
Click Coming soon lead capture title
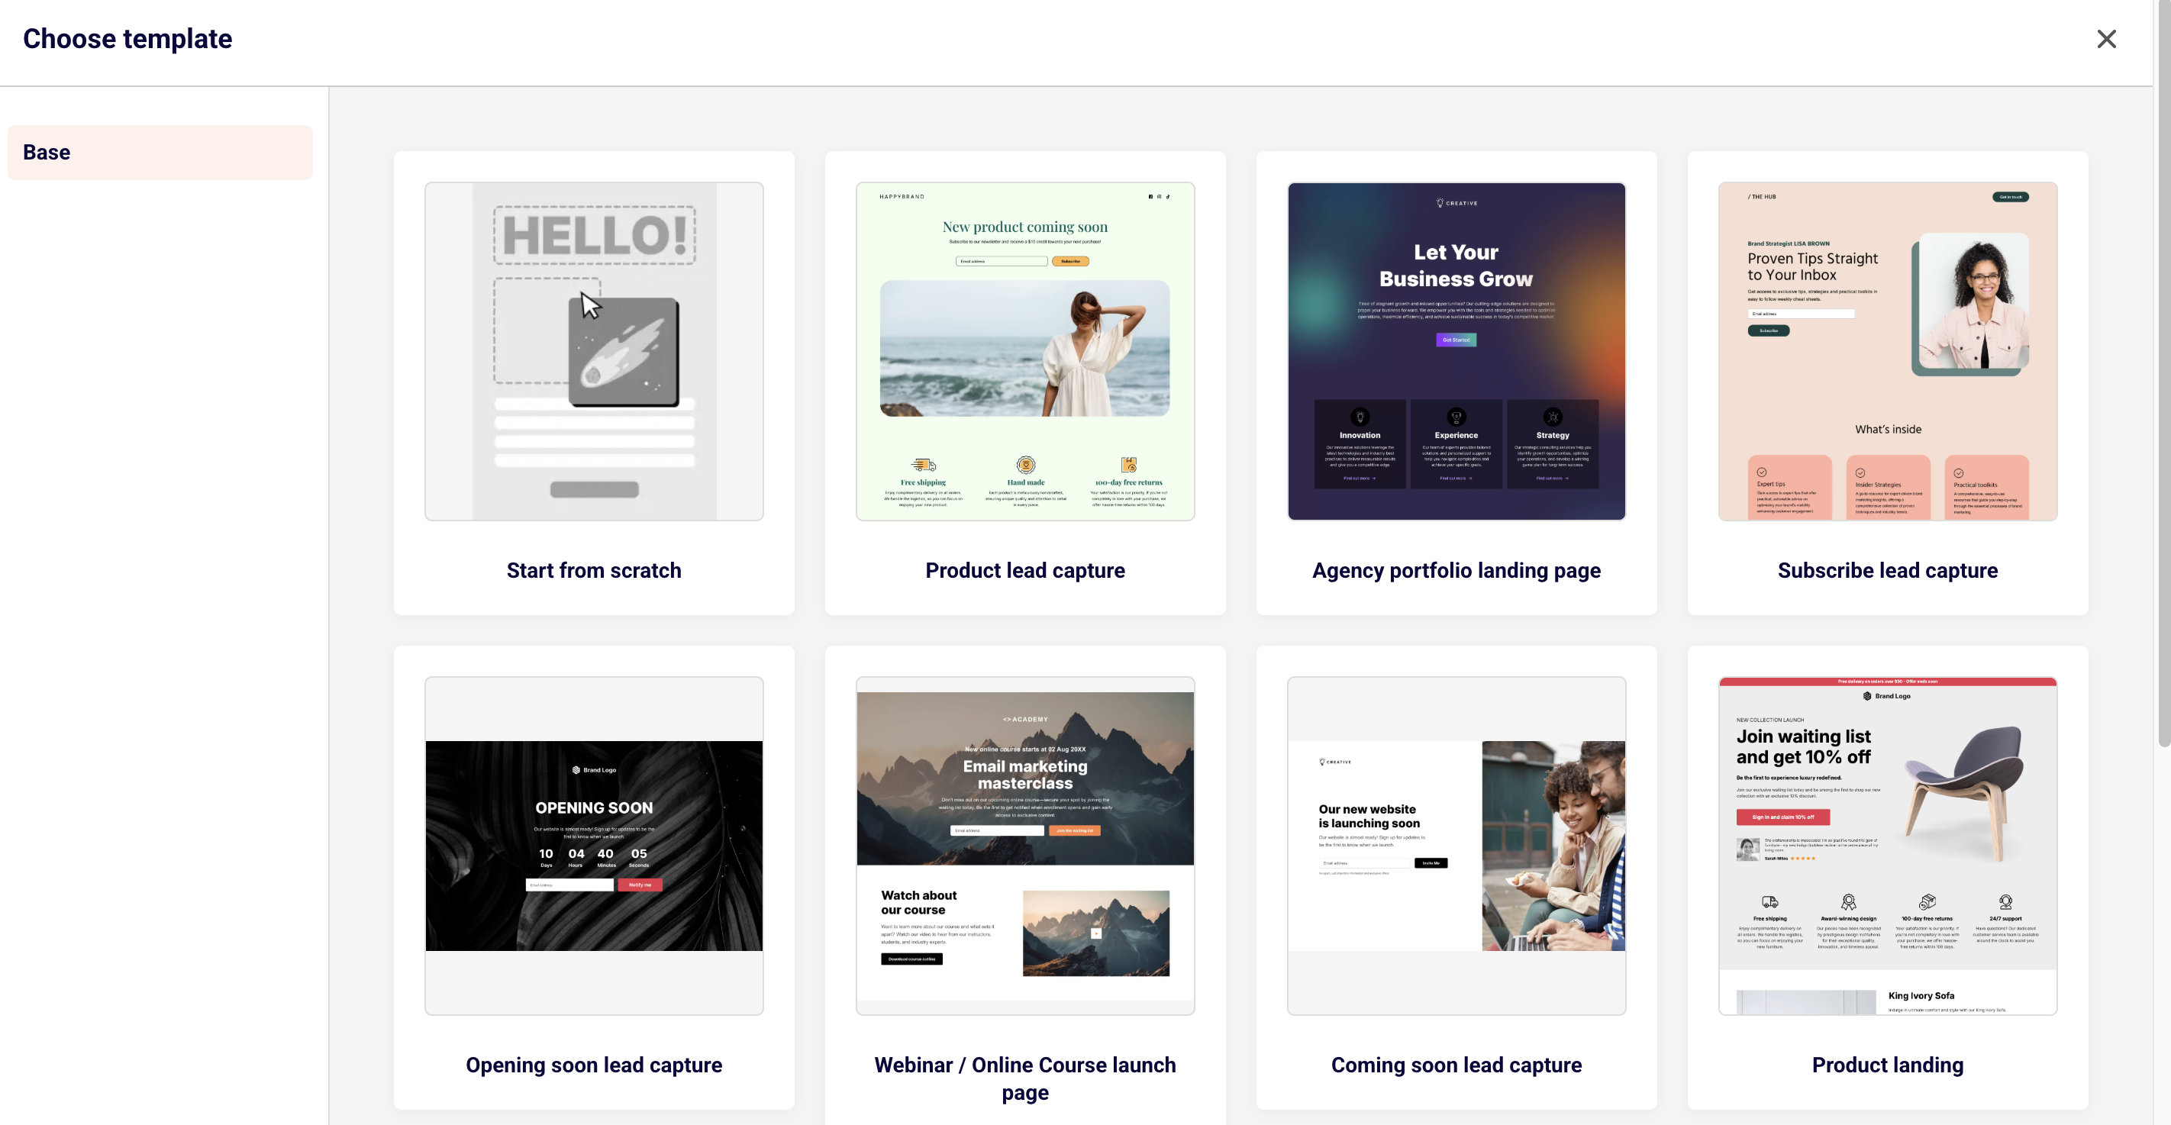(x=1456, y=1065)
